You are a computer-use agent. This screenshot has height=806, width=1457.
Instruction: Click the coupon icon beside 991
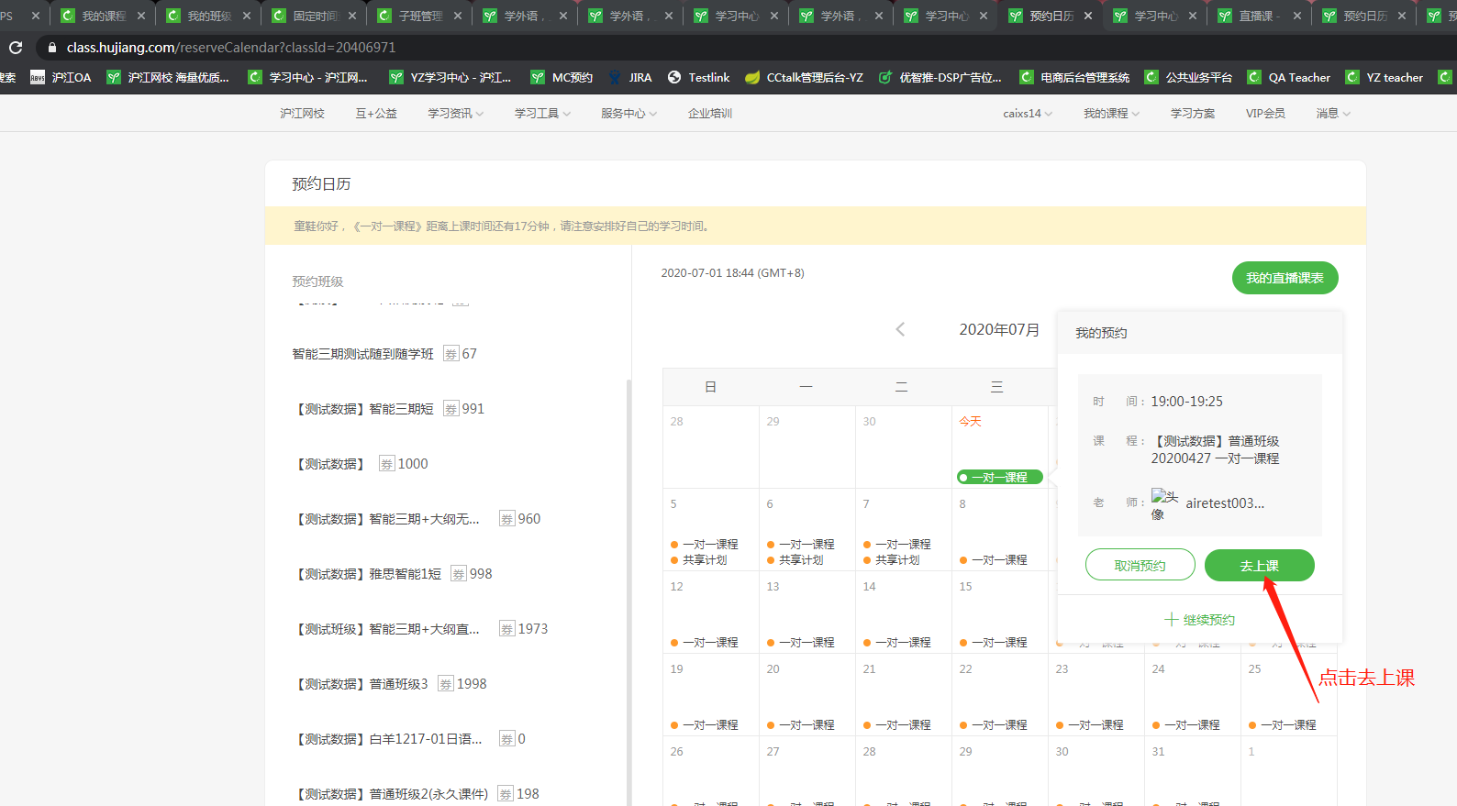click(x=450, y=409)
